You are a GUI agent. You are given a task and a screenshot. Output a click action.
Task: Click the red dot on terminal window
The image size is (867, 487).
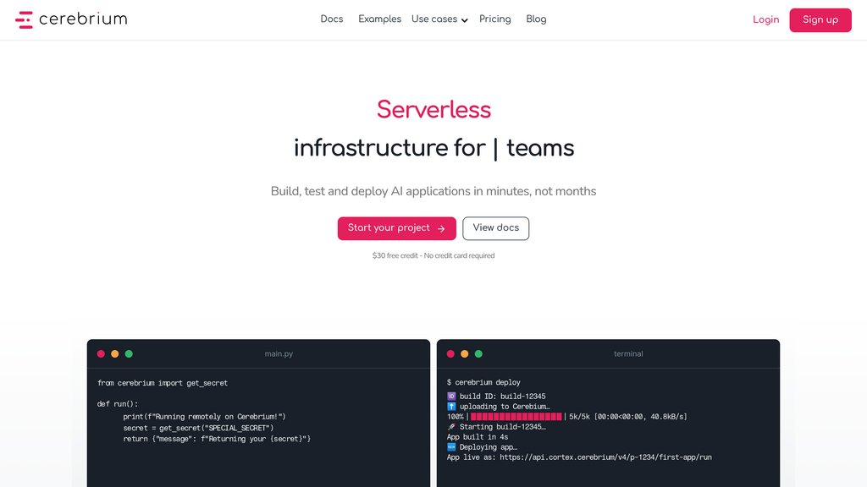(450, 354)
